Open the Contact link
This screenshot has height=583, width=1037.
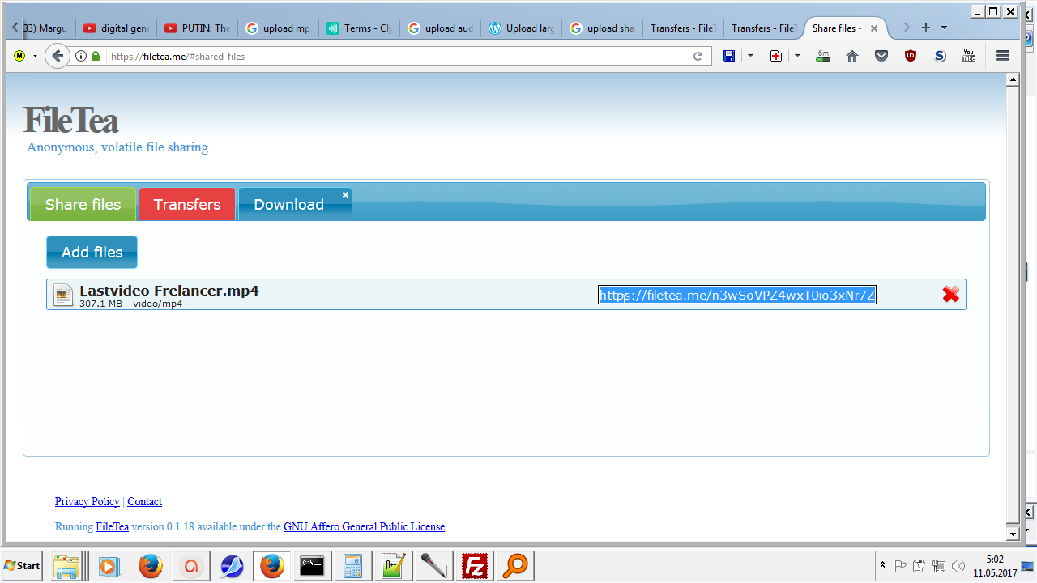click(x=144, y=501)
